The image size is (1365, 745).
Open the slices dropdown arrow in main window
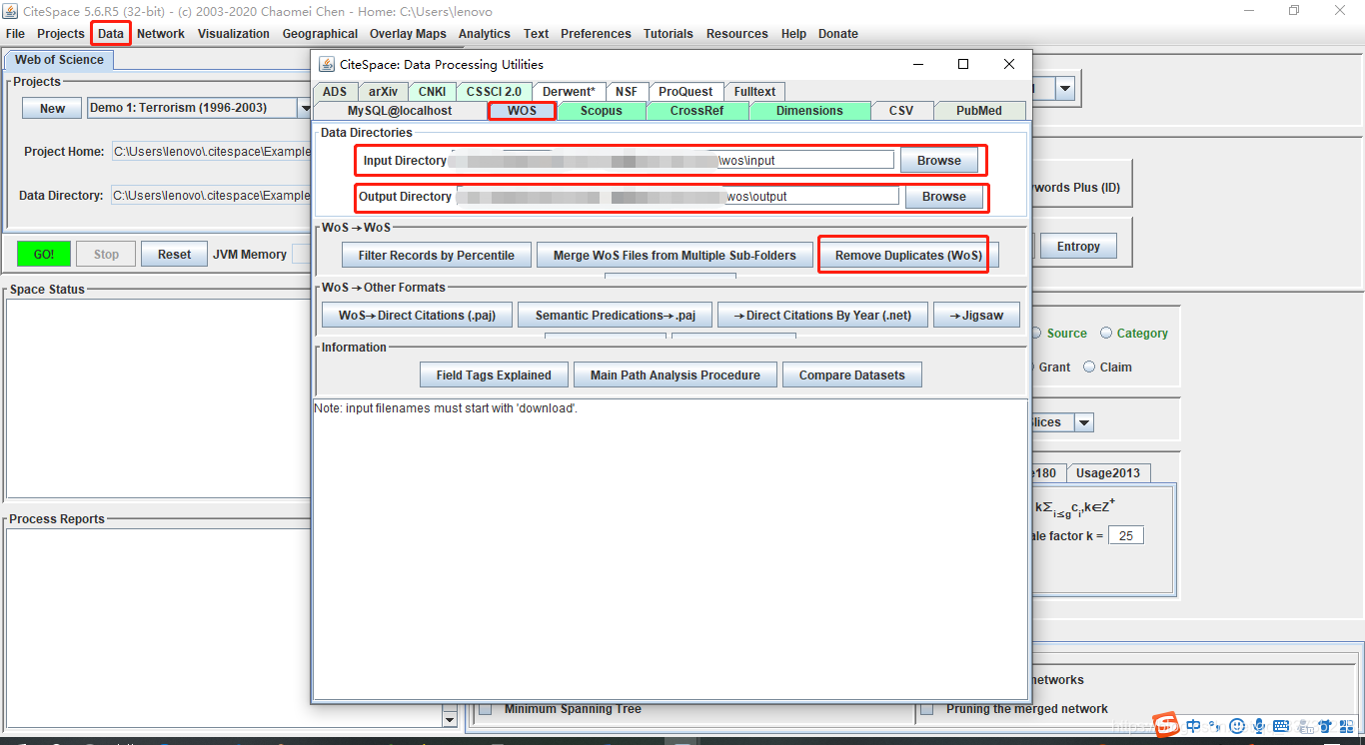[1084, 422]
